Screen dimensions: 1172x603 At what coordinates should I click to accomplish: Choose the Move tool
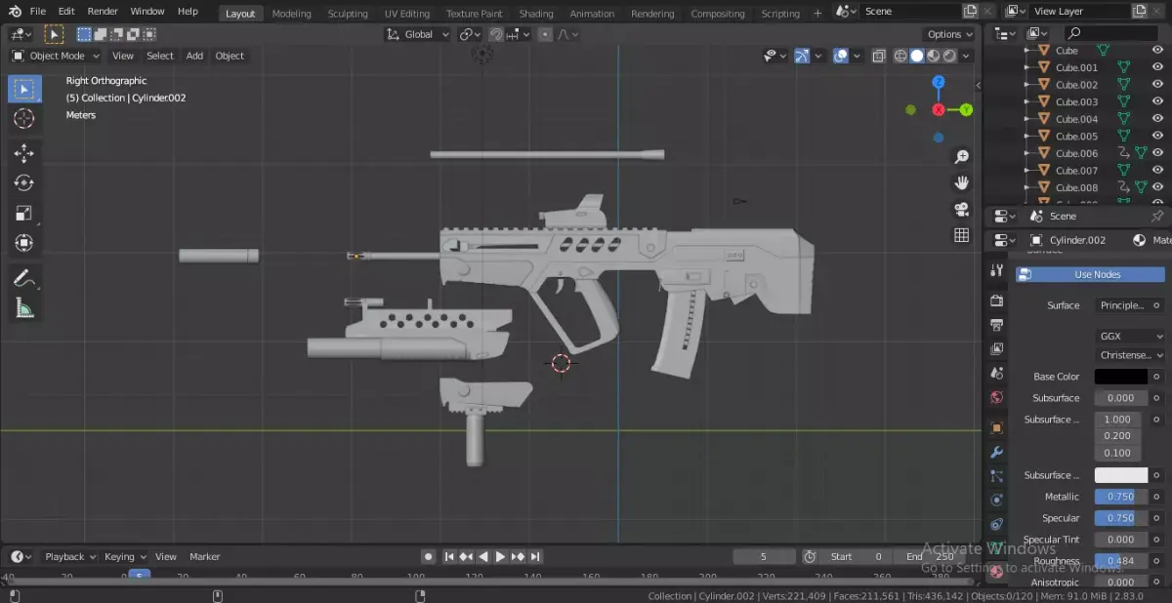tap(24, 153)
